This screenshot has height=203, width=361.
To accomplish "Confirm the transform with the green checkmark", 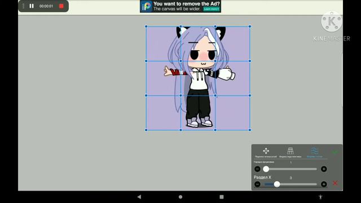I will point(335,152).
